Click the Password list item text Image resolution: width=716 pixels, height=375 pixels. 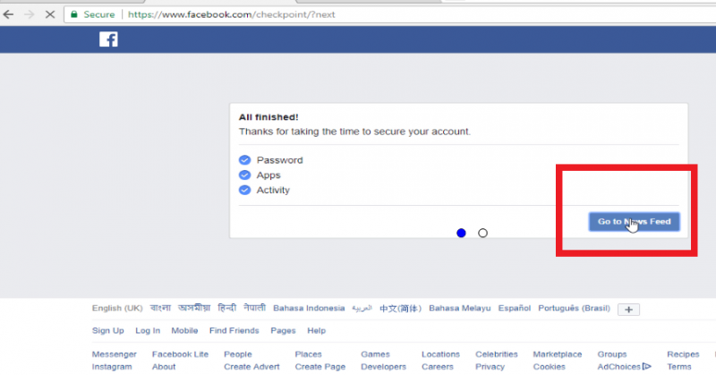[x=279, y=160]
